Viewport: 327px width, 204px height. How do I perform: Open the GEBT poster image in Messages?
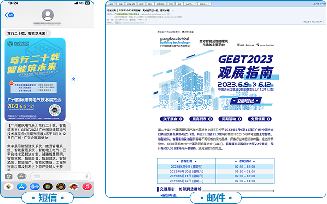click(x=35, y=79)
